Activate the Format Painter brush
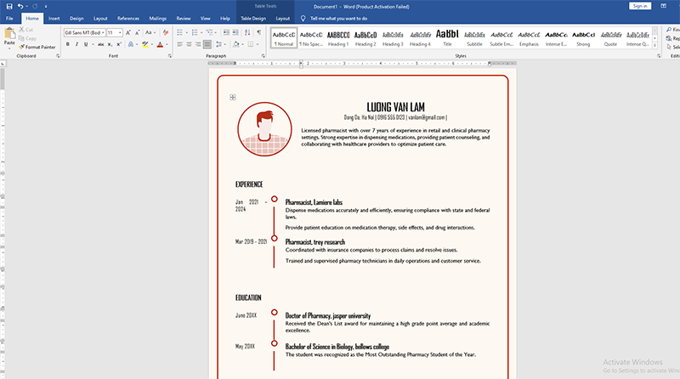 (x=37, y=47)
